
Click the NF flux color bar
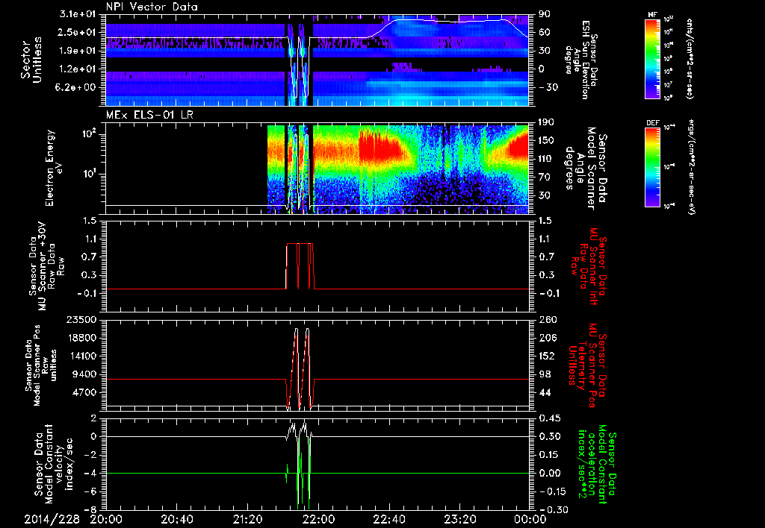[x=652, y=59]
